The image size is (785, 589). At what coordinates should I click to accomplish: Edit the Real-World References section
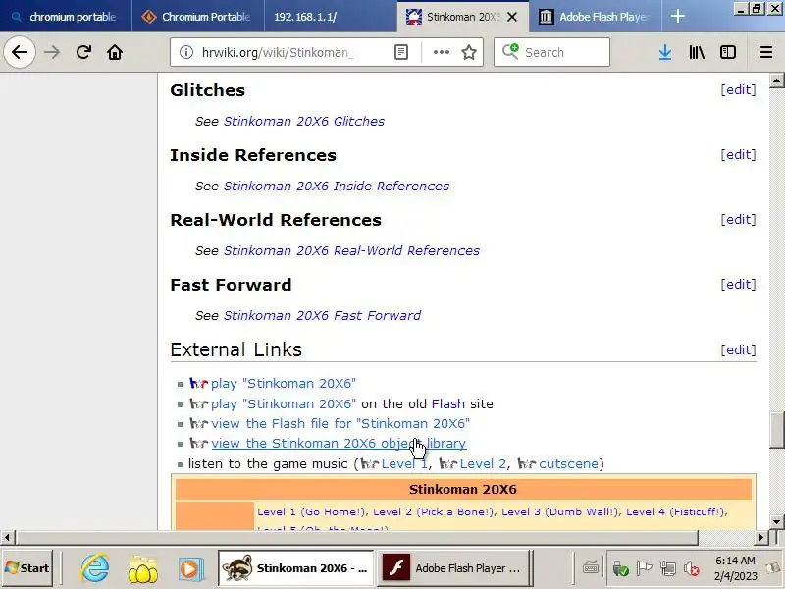tap(739, 219)
